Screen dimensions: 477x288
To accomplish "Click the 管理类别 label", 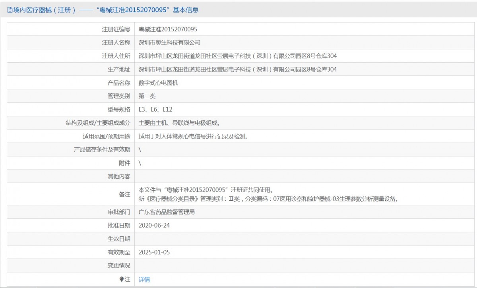I will click(x=119, y=96).
